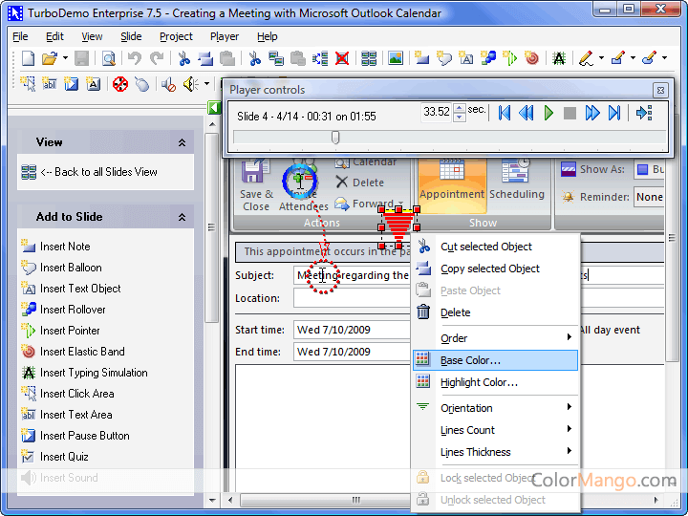Screen dimensions: 688x516
Task: Go back to all Slides View
Action: 90,172
